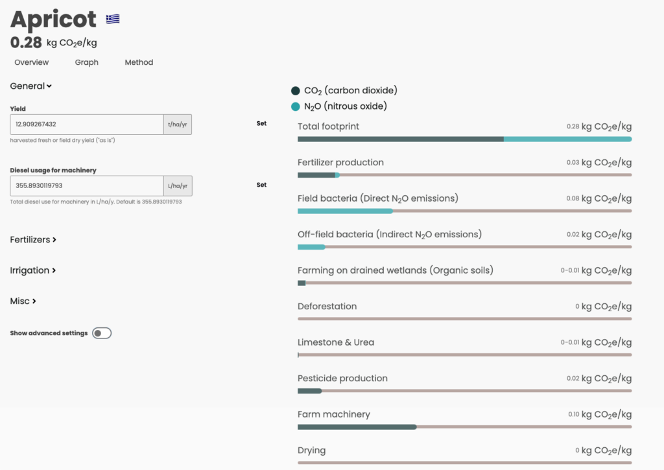Open the Method tab
The width and height of the screenshot is (664, 470).
click(139, 62)
